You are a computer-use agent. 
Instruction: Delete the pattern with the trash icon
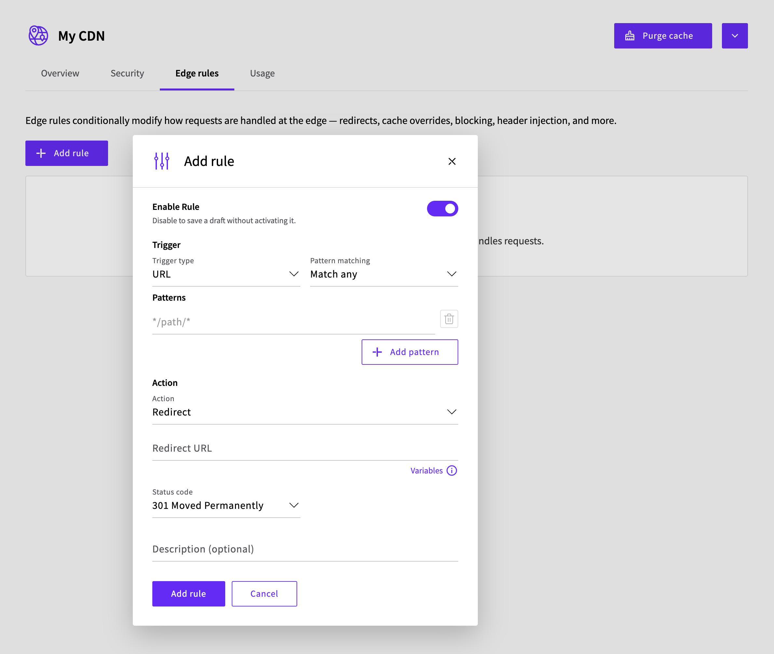(x=449, y=319)
